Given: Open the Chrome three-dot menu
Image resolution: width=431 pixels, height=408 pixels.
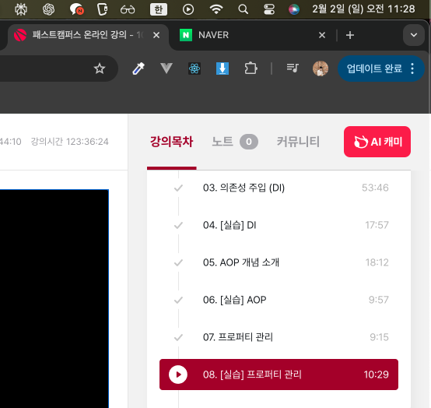Looking at the screenshot, I should [x=412, y=69].
